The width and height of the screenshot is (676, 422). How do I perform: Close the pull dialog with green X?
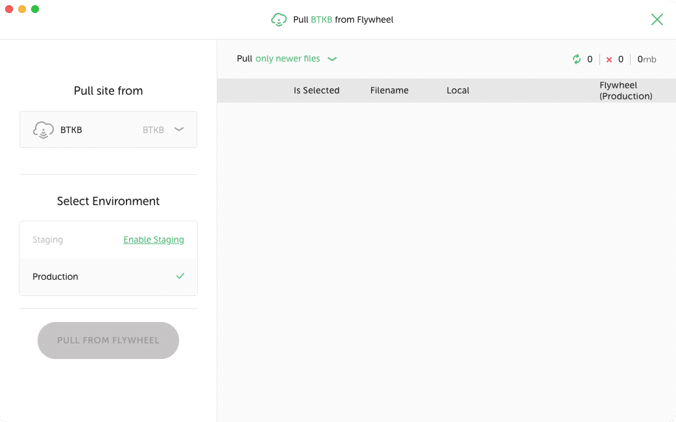pos(657,19)
